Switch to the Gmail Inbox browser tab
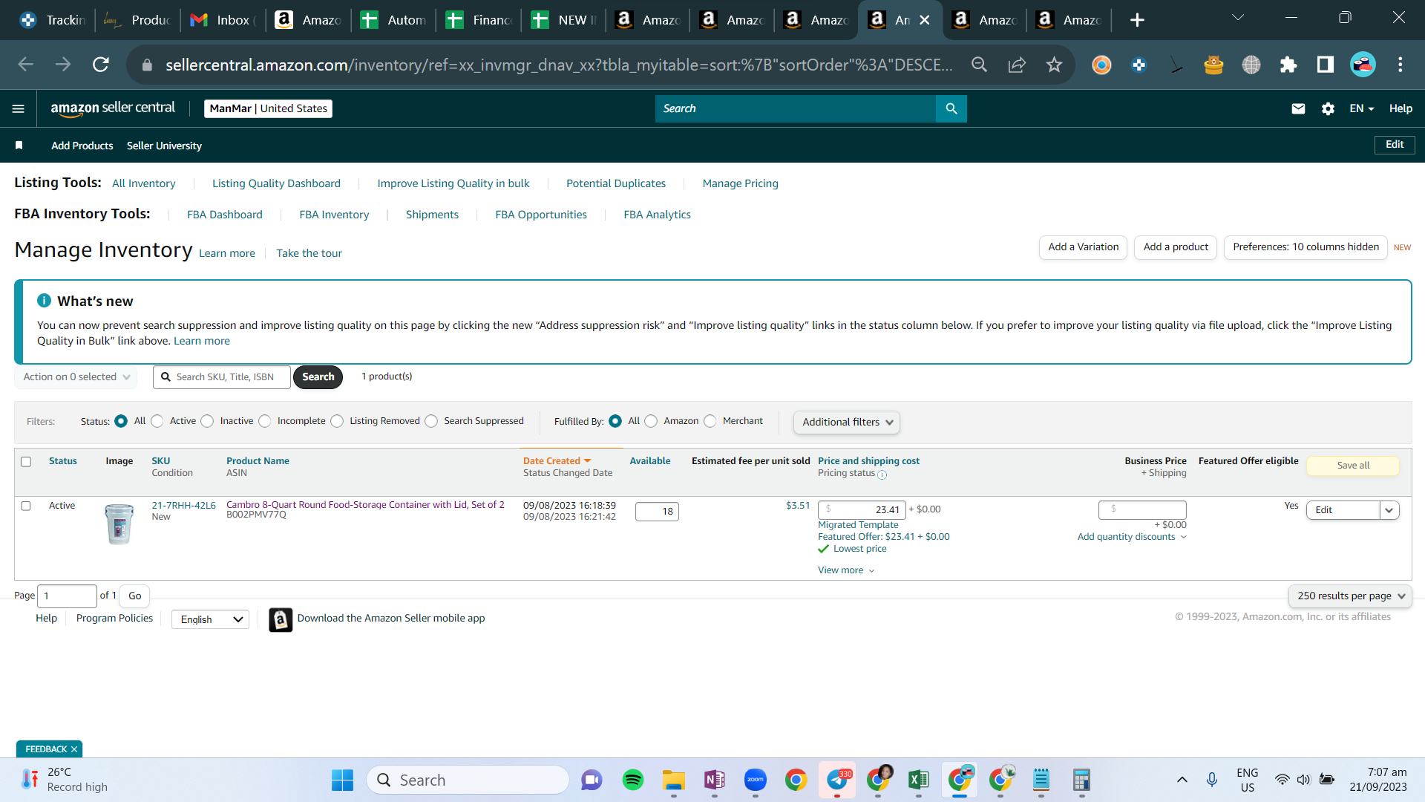 click(x=223, y=20)
